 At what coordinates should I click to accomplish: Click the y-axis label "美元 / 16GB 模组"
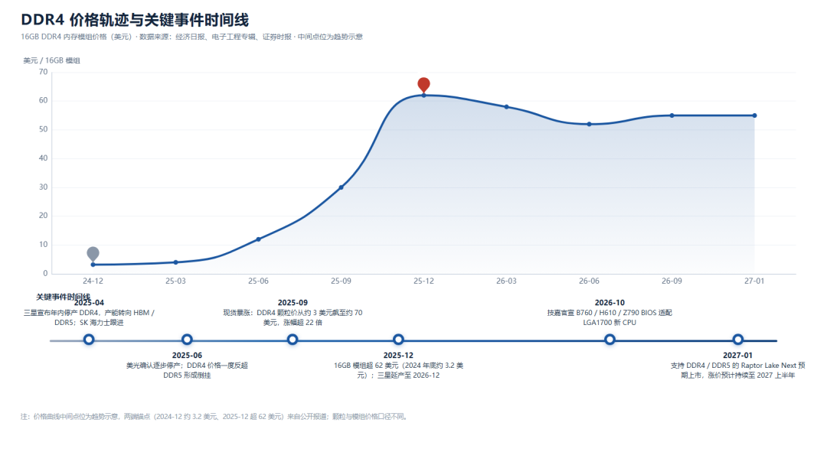(x=52, y=60)
